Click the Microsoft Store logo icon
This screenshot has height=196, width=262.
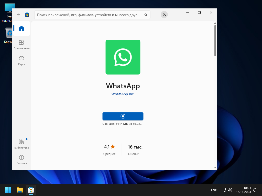click(27, 15)
